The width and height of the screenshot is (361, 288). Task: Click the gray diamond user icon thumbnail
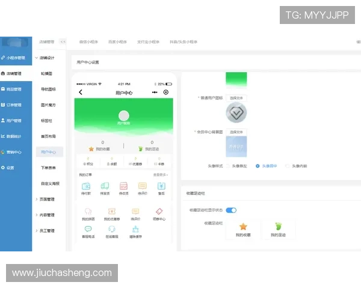tap(236, 113)
